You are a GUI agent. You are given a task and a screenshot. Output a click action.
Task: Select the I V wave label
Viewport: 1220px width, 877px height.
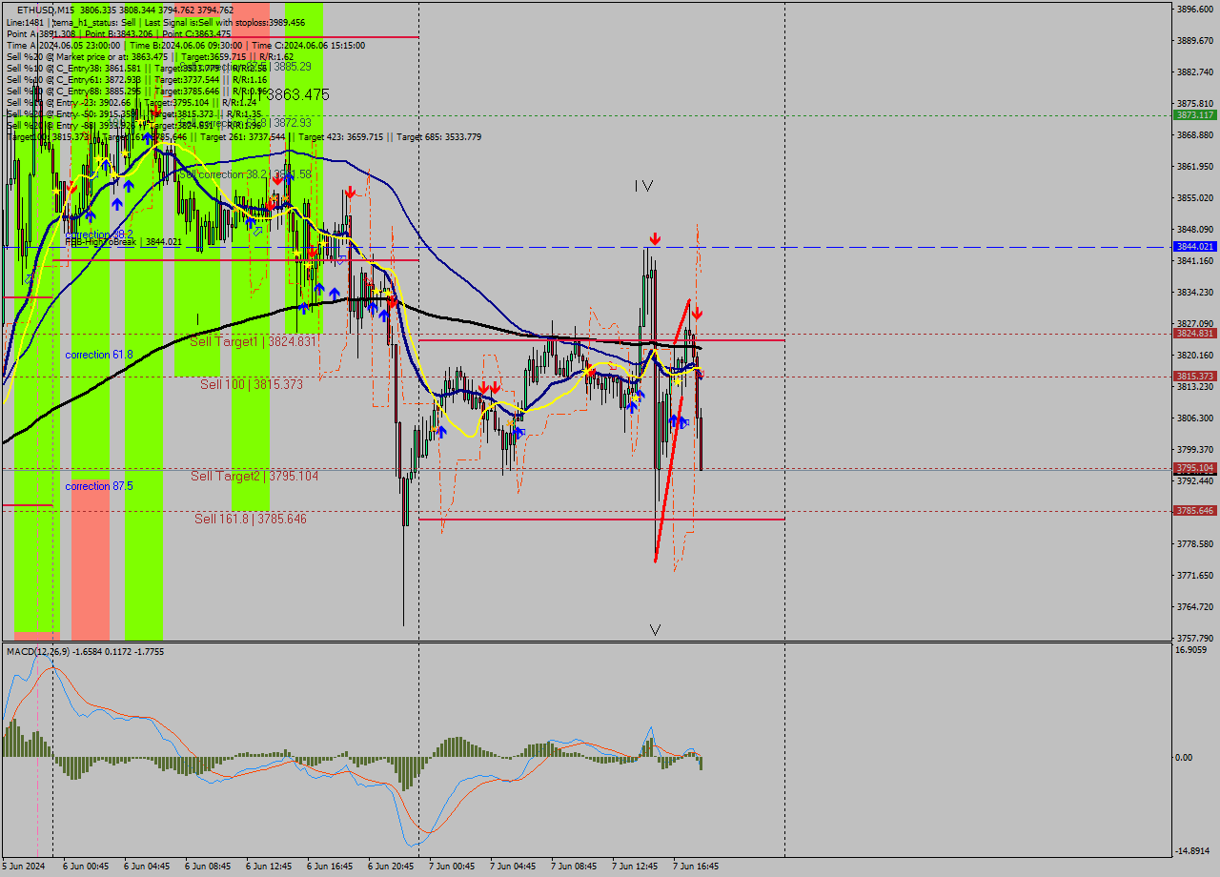coord(644,187)
